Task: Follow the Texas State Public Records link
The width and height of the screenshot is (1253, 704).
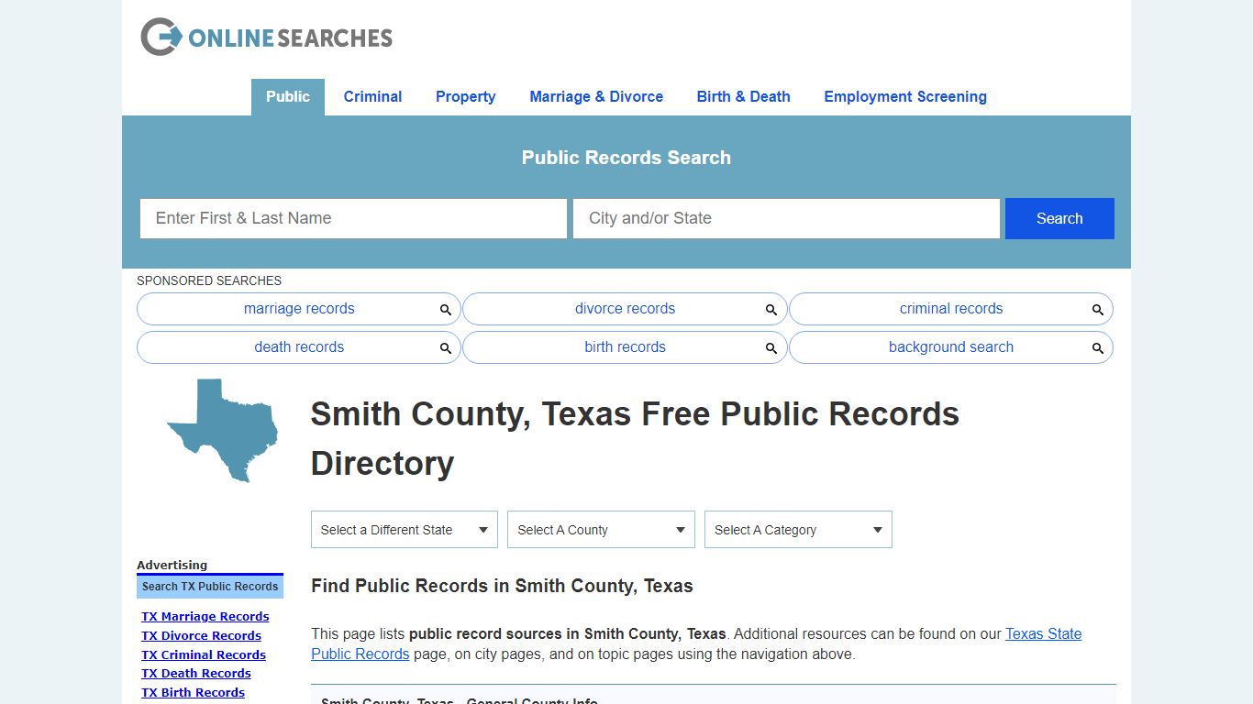Action: [1043, 633]
